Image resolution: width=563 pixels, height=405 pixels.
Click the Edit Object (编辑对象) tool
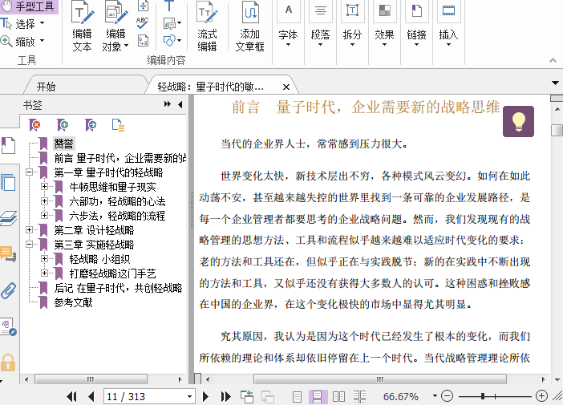click(x=115, y=26)
